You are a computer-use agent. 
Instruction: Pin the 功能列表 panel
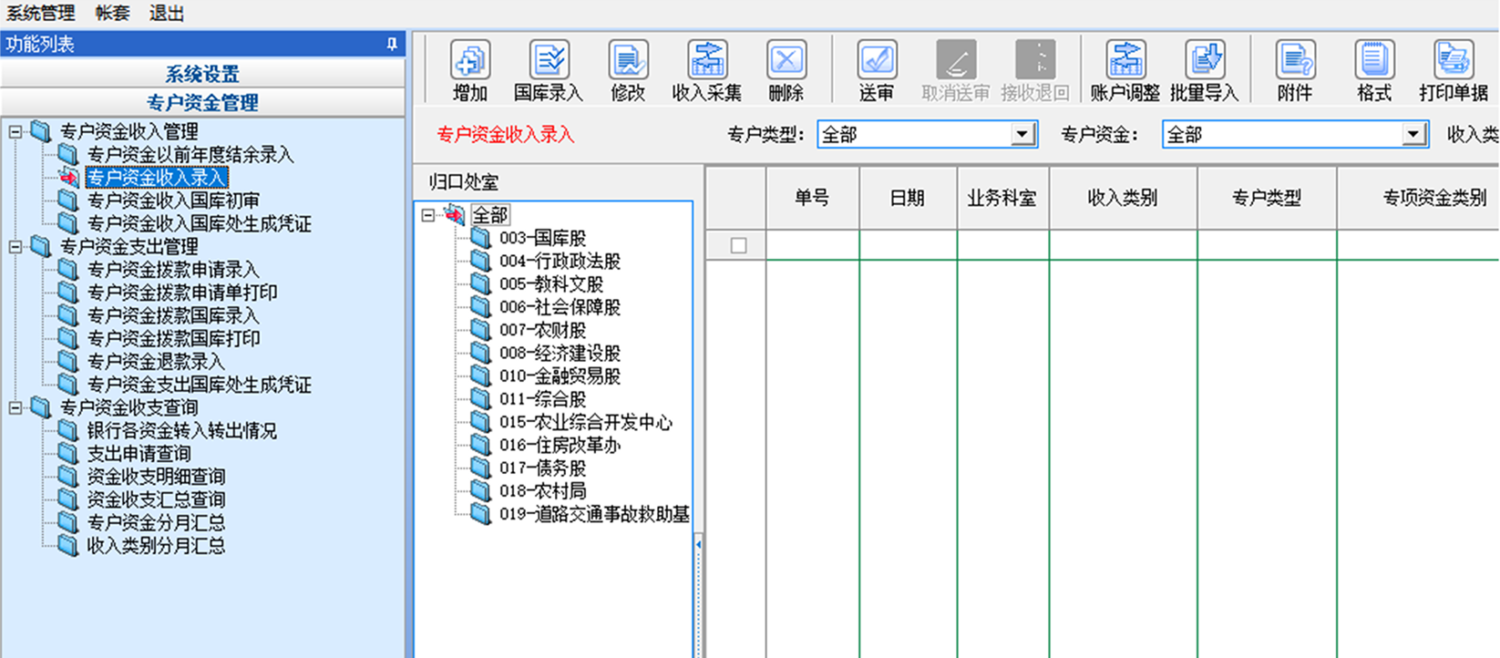(392, 44)
